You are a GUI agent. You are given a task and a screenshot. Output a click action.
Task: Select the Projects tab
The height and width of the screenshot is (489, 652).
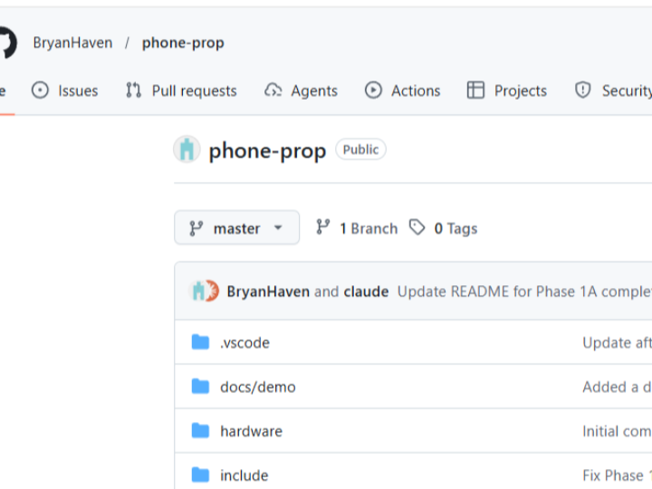coord(507,91)
